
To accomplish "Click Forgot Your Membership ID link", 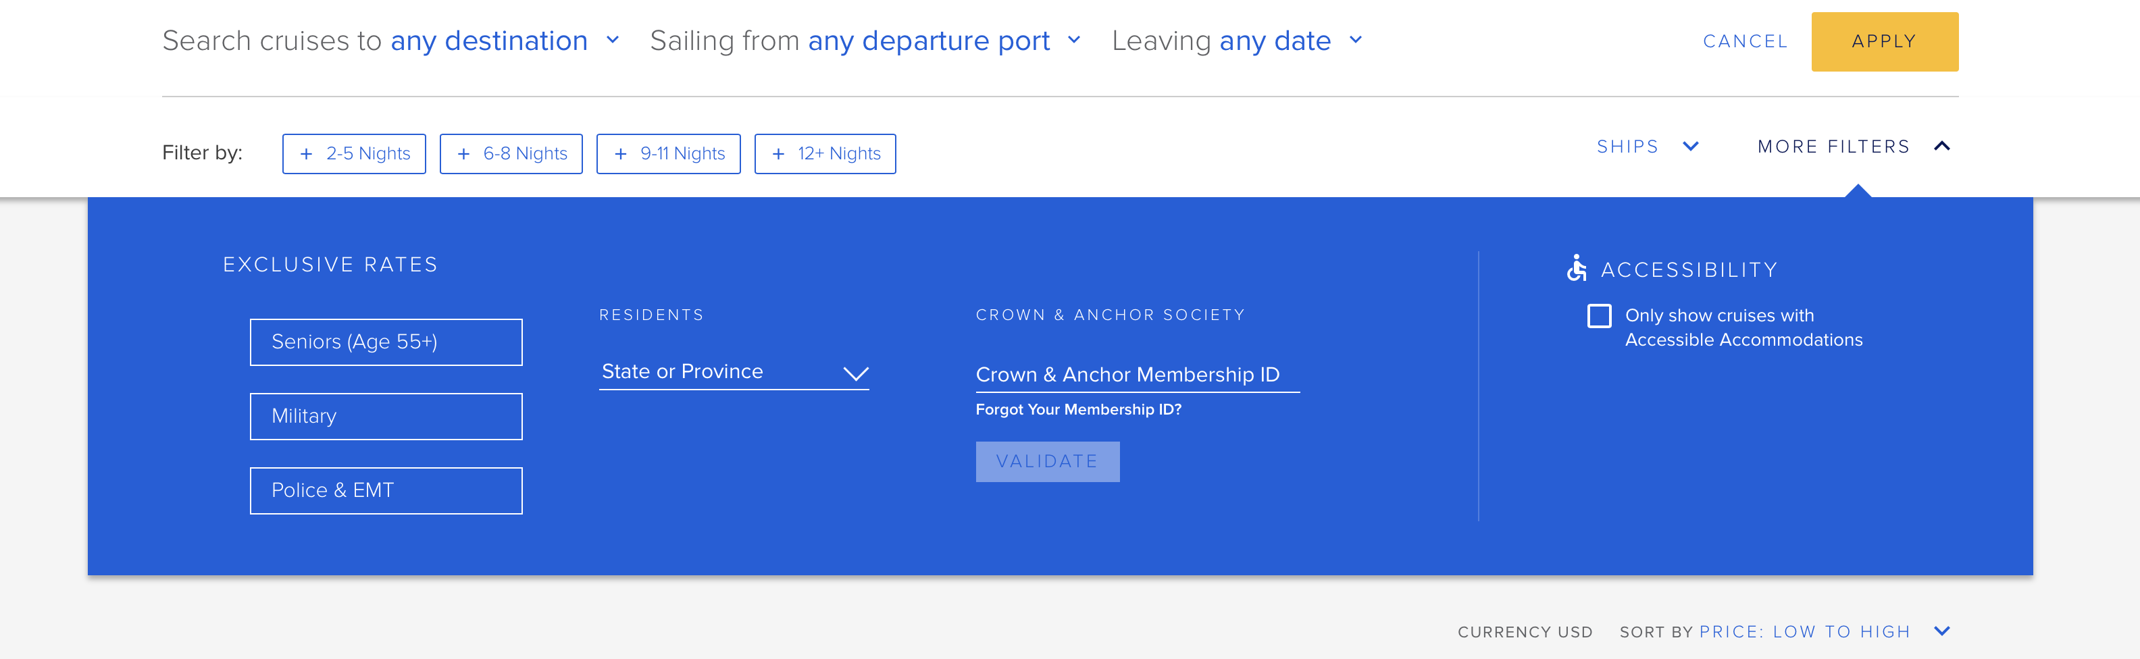I will click(x=1078, y=409).
